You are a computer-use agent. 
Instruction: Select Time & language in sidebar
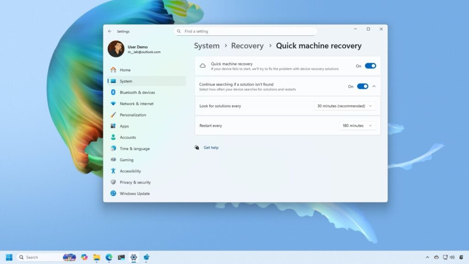point(134,148)
